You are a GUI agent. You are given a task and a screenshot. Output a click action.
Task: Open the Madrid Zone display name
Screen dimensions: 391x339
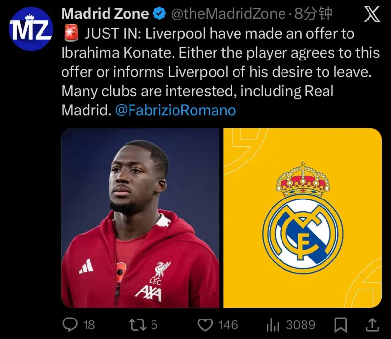tap(105, 14)
